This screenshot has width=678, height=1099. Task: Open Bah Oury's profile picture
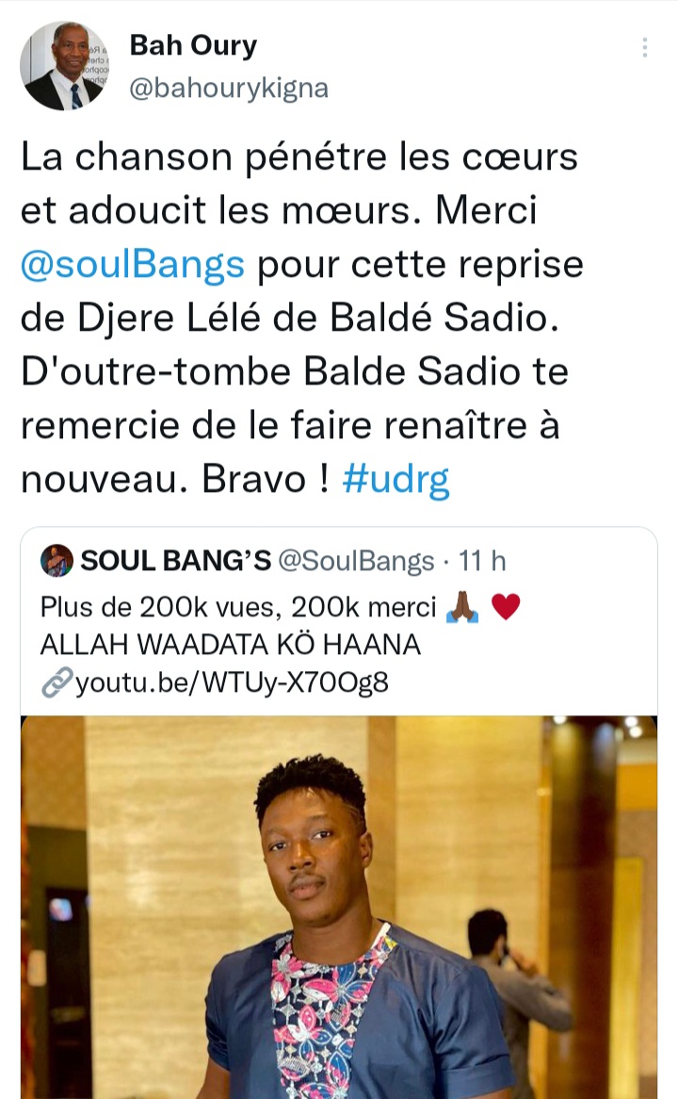pyautogui.click(x=64, y=66)
